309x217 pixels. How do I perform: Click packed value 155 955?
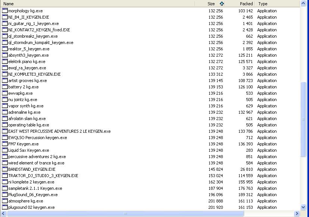245,182
